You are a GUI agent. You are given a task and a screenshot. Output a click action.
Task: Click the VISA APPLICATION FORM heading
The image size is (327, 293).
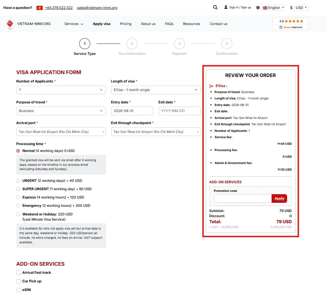pyautogui.click(x=49, y=72)
